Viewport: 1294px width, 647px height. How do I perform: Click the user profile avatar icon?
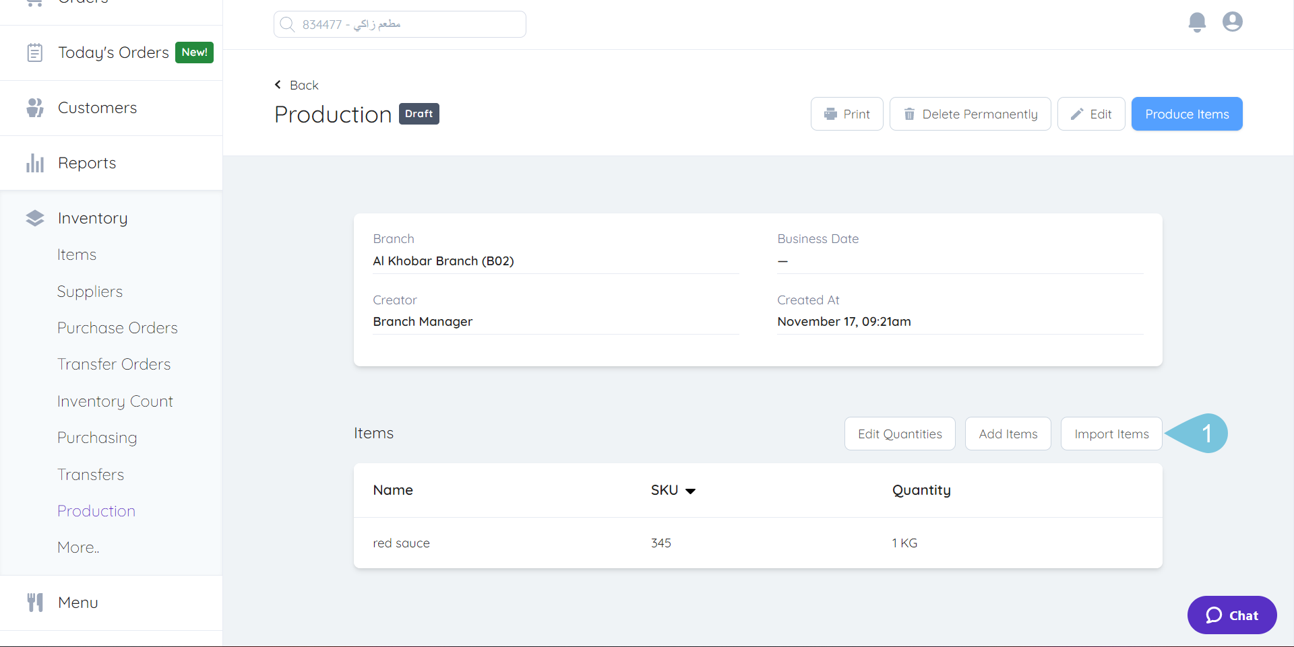click(x=1232, y=22)
